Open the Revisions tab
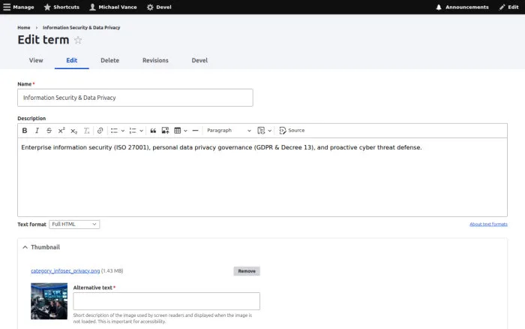 [x=155, y=60]
